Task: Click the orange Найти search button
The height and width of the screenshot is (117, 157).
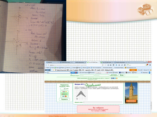Action: click(x=133, y=70)
